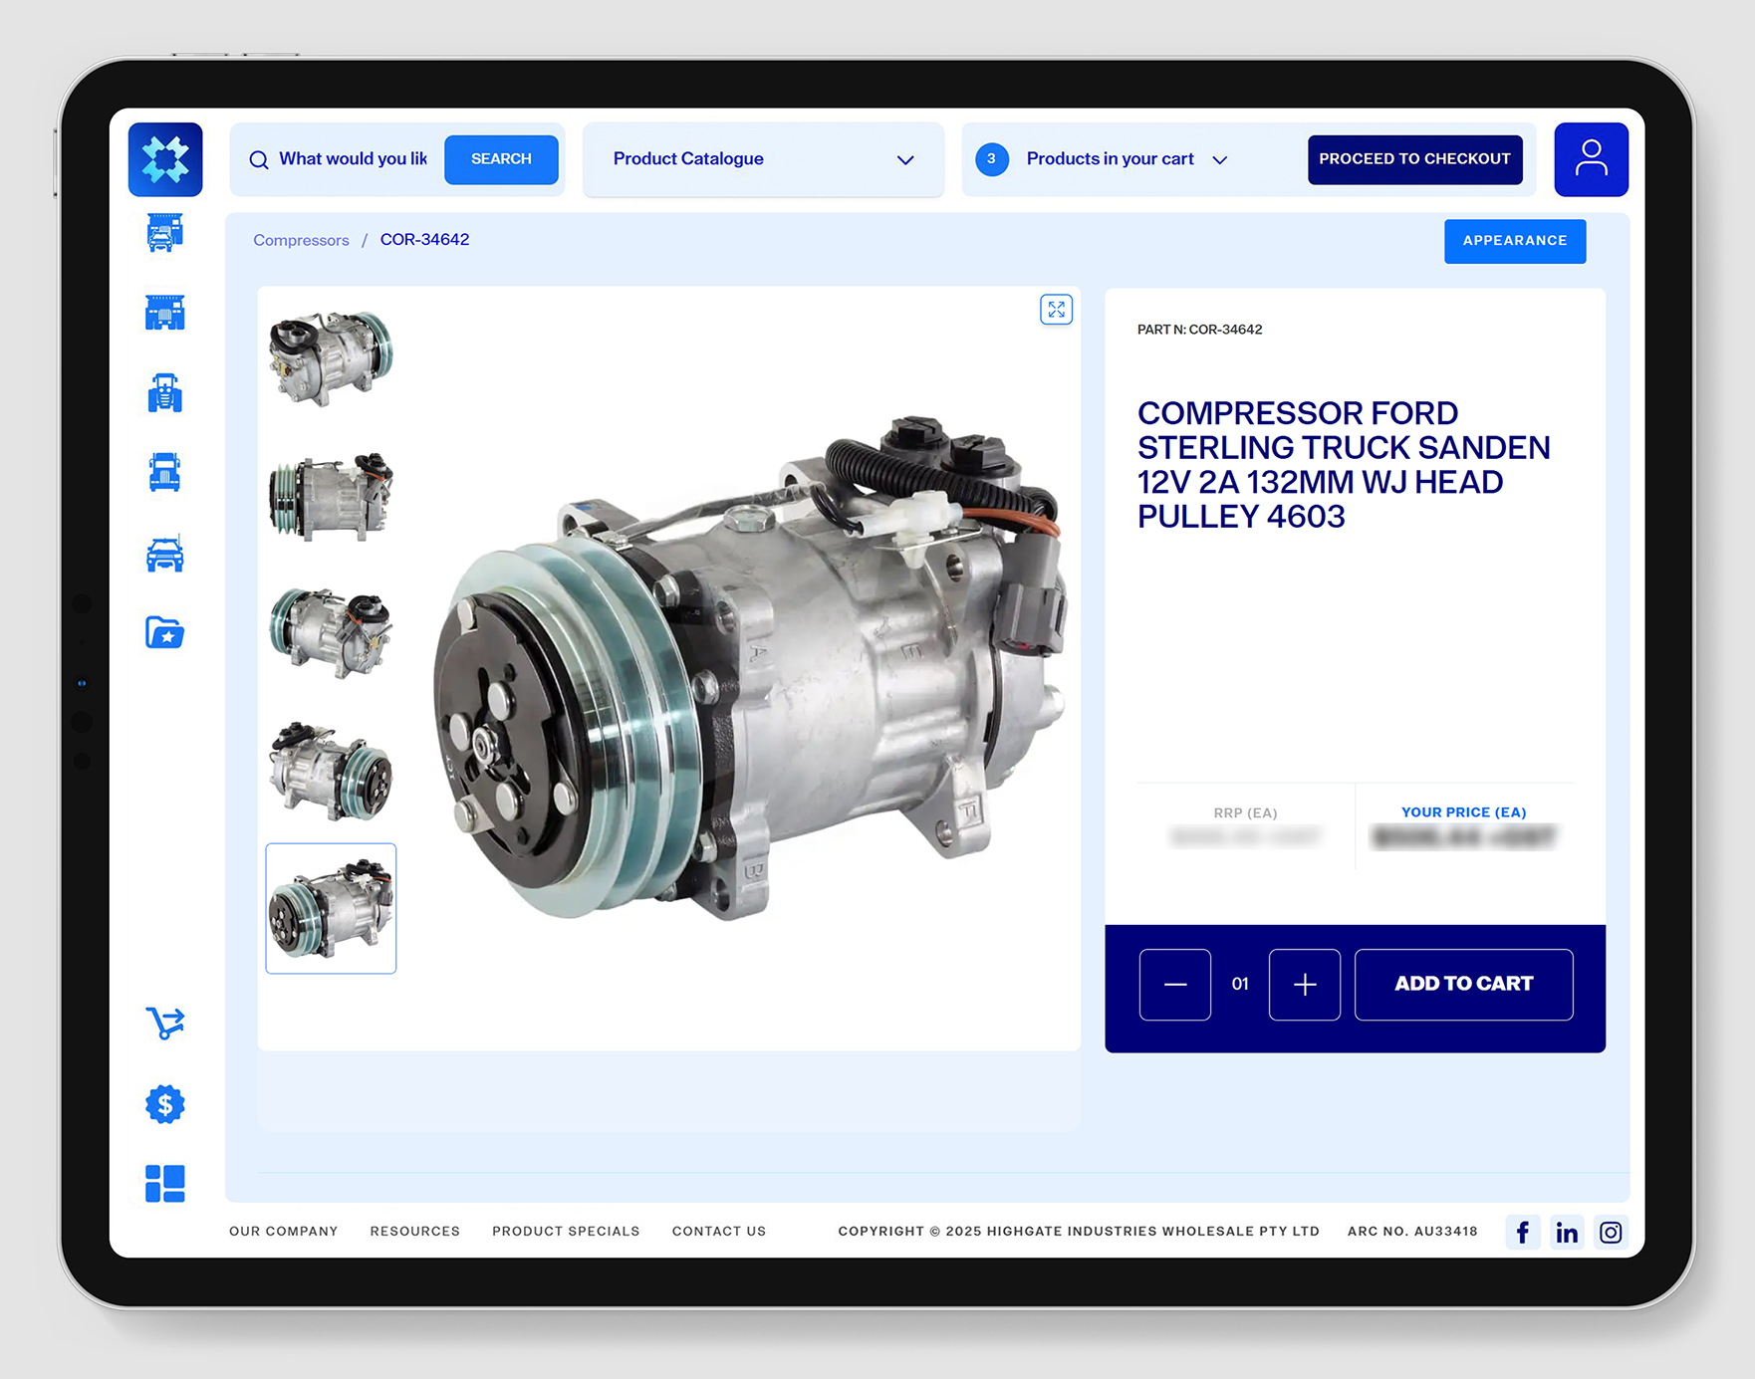Screen dimensions: 1755x1379
Task: Select the fifth highlighted compressor thumbnail
Action: point(331,908)
